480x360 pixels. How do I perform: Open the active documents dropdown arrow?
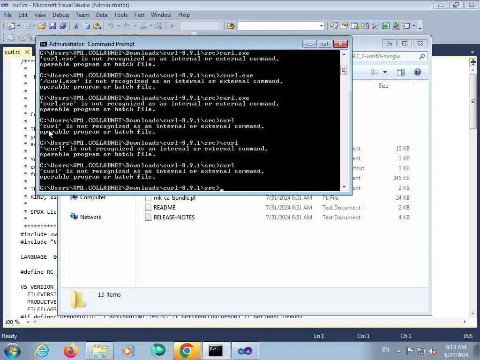pos(472,52)
